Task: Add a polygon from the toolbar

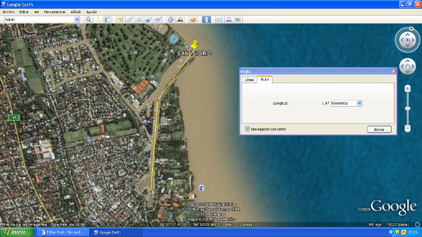Action: point(130,19)
